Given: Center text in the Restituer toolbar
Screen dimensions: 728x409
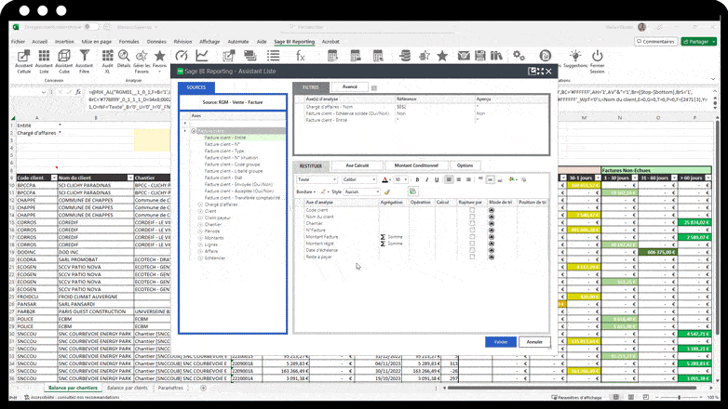Looking at the screenshot, I should tap(459, 180).
